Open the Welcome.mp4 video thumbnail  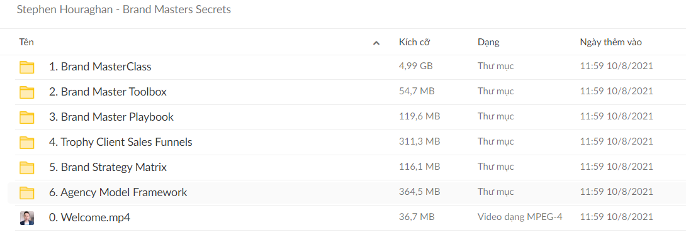coord(26,217)
